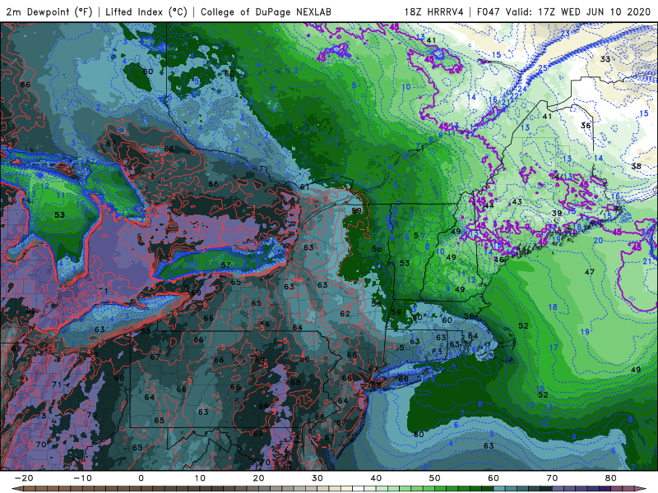This screenshot has width=658, height=493.
Task: Click the '2m Dewpoint (°F)' title text
Action: point(49,12)
